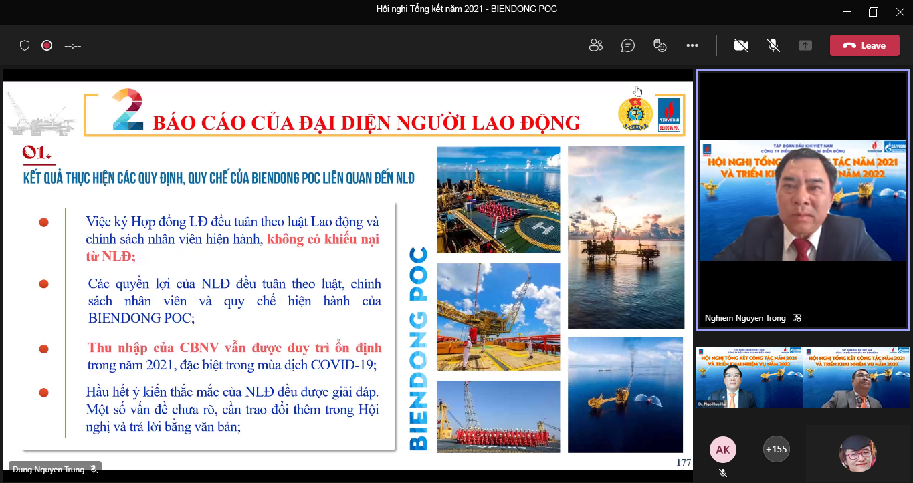Click the crane platform photo on slide
The height and width of the screenshot is (483, 913).
tap(498, 317)
